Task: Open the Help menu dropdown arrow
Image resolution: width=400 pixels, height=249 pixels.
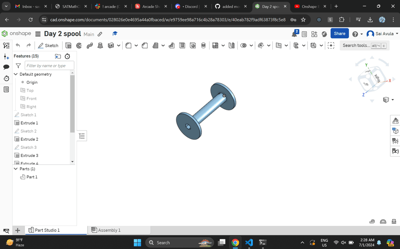Action: tap(362, 34)
